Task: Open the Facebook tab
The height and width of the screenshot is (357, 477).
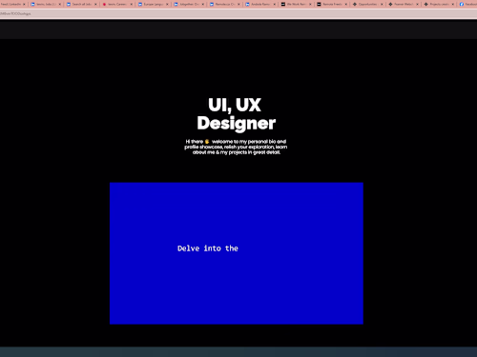Action: [467, 4]
